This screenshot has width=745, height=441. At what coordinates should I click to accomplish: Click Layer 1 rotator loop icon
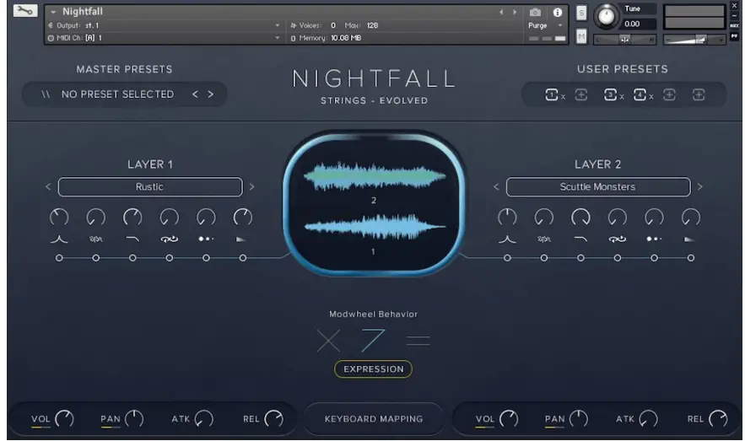click(169, 239)
